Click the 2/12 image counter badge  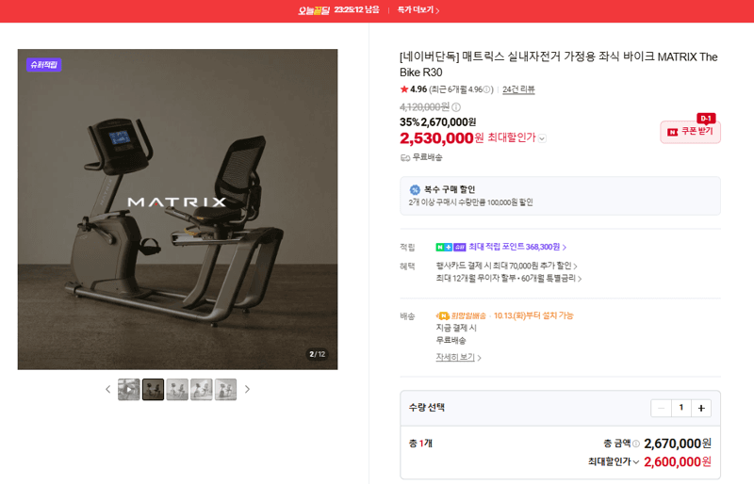318,354
